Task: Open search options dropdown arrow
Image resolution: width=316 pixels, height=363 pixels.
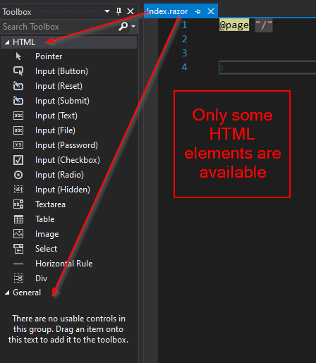Action: point(133,26)
